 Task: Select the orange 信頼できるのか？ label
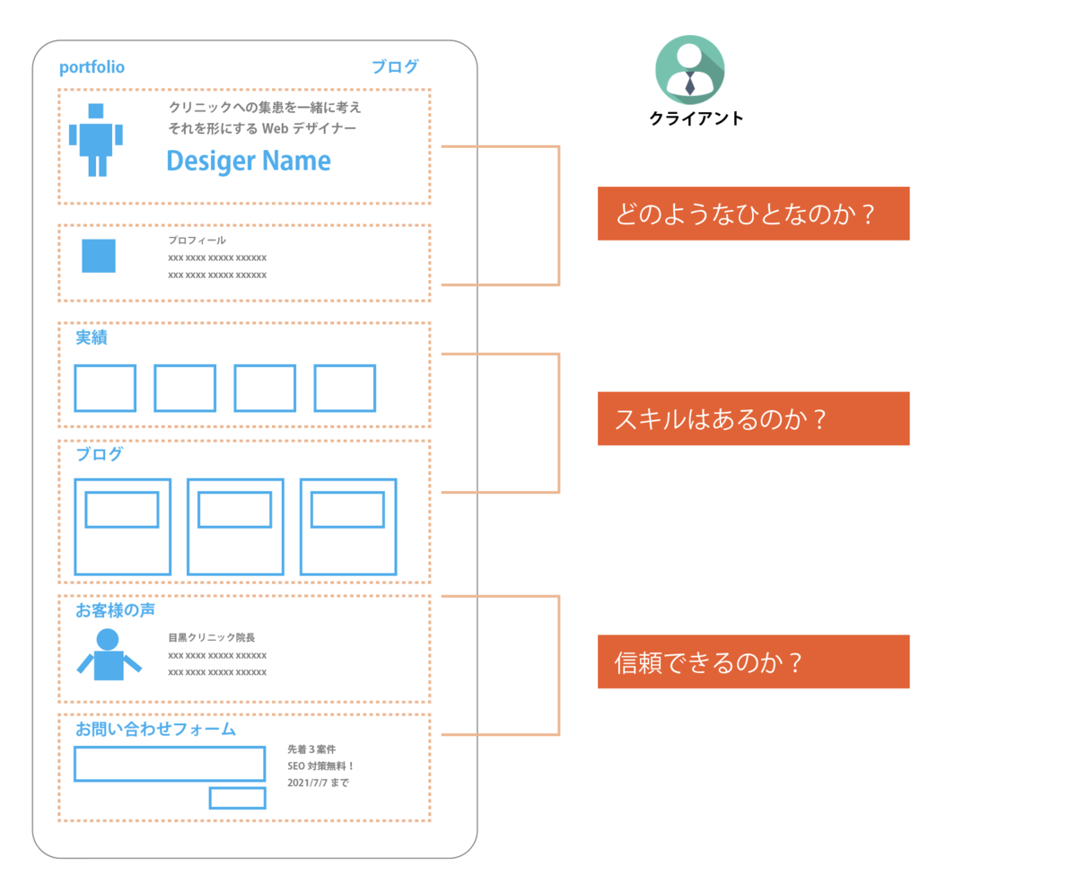[754, 662]
